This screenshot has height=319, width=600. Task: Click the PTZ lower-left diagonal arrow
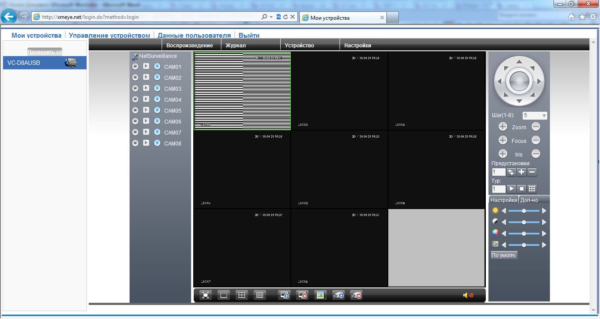click(505, 95)
